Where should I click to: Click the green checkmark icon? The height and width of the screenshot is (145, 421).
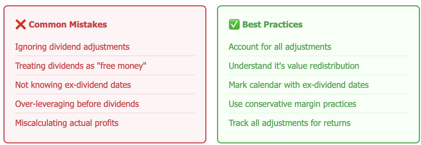click(234, 25)
